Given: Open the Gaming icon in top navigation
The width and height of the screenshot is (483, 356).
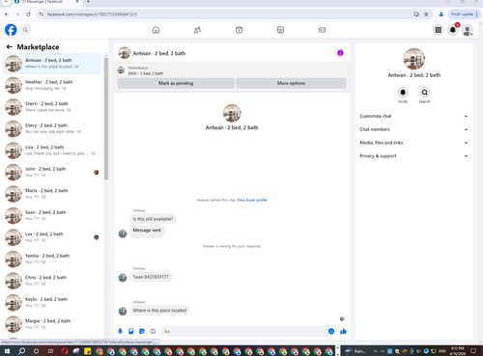Looking at the screenshot, I should click(323, 30).
